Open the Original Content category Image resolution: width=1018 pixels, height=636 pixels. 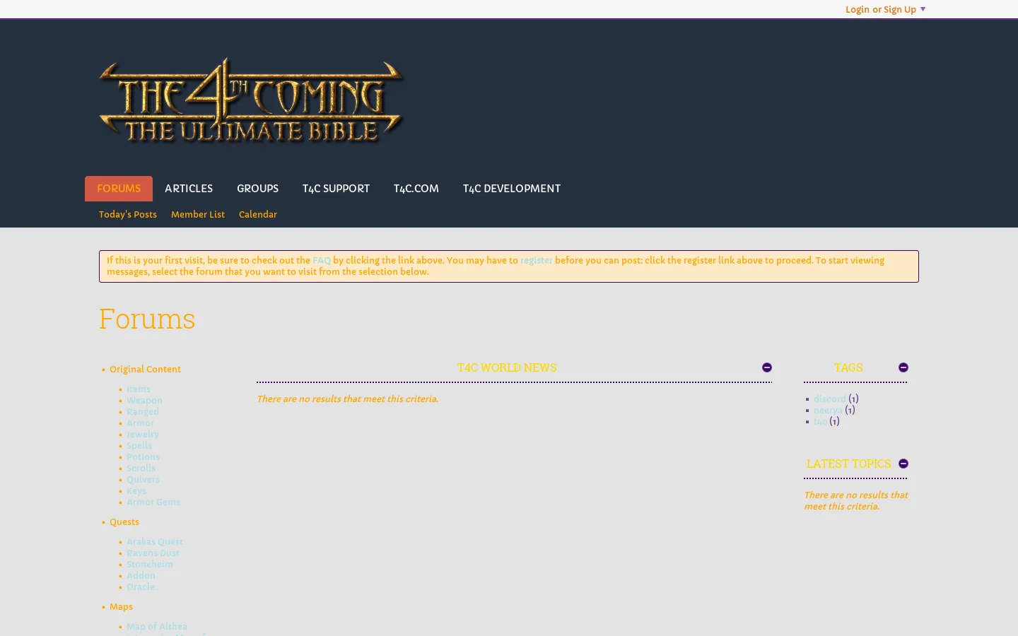(x=145, y=369)
